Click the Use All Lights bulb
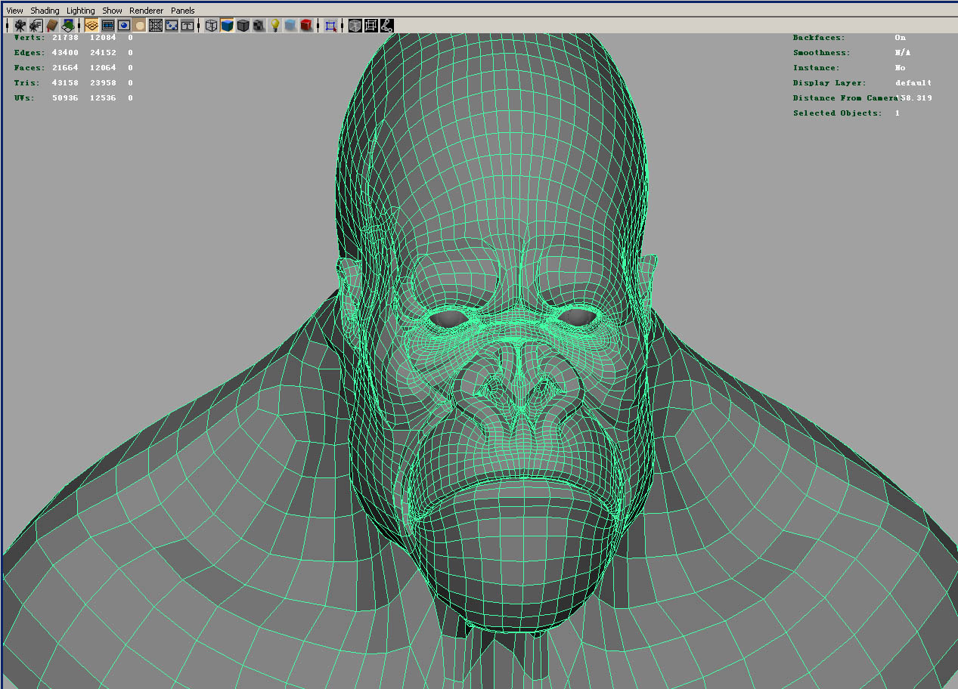 click(x=275, y=26)
